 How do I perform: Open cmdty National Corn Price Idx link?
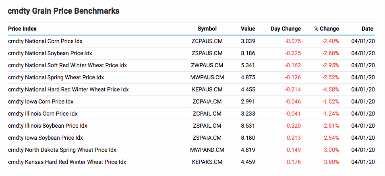click(45, 41)
